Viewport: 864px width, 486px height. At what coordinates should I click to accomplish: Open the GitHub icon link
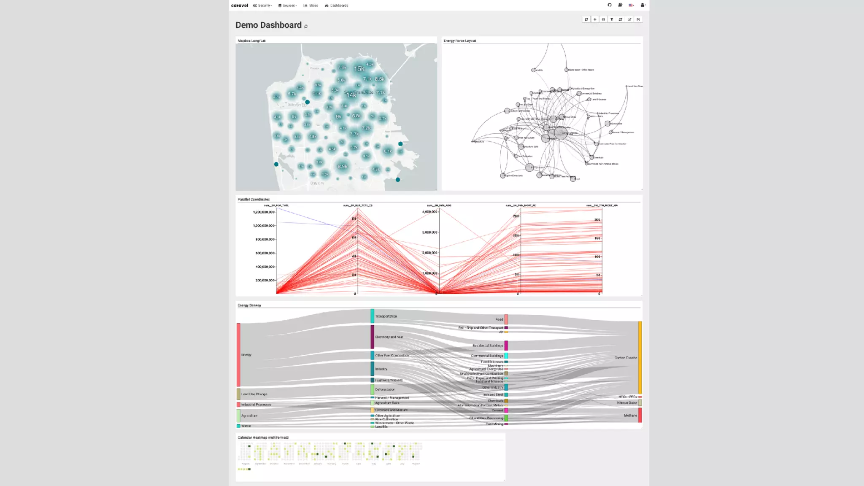609,5
